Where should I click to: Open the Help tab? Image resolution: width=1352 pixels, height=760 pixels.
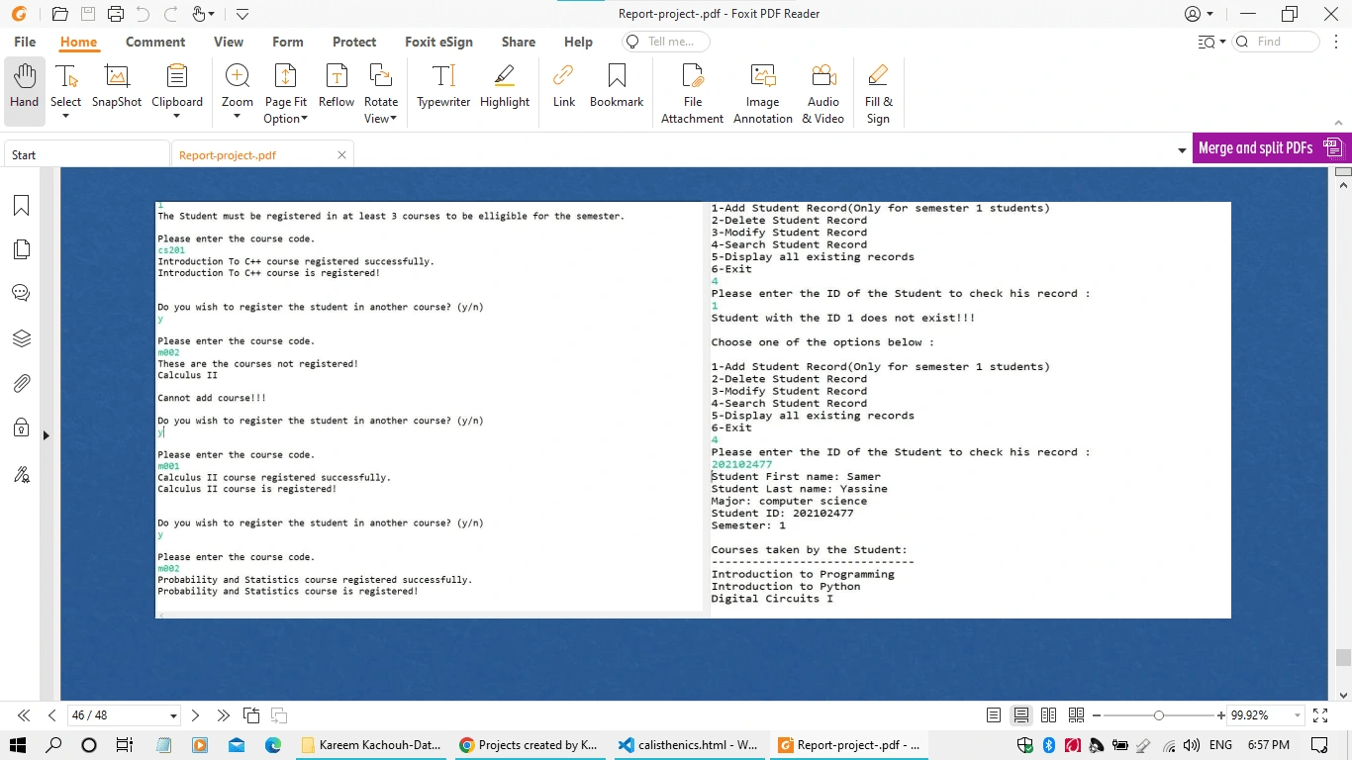coord(578,42)
